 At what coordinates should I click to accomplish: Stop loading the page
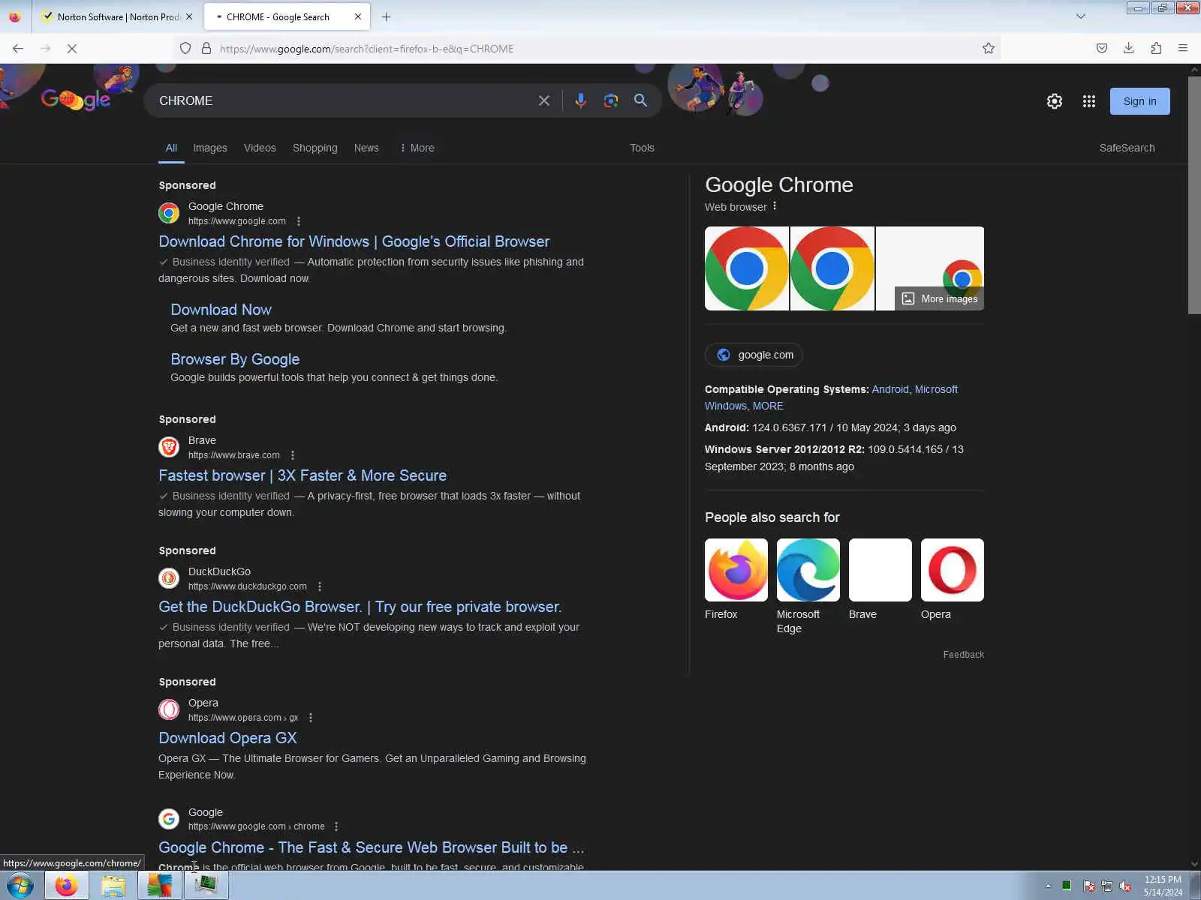point(72,49)
